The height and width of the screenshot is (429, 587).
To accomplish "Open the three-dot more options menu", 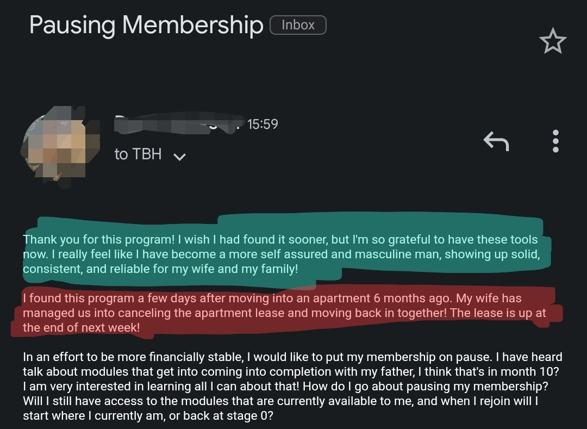I will point(555,141).
